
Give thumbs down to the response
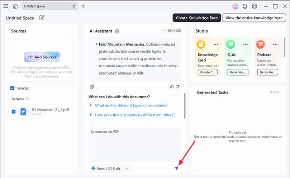178,86
